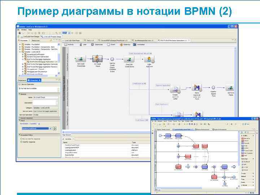Switch to the Properties tab

click(x=34, y=80)
